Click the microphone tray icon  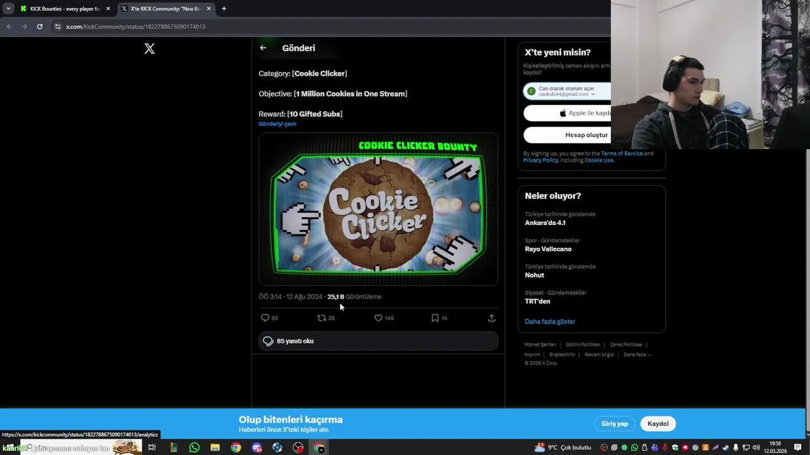tap(736, 447)
